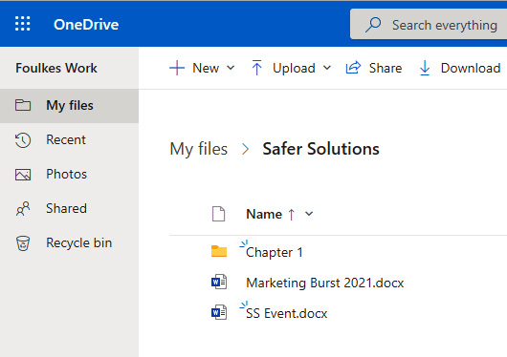Viewport: 507px width, 357px height.
Task: Expand the New dropdown chevron
Action: pyautogui.click(x=231, y=68)
